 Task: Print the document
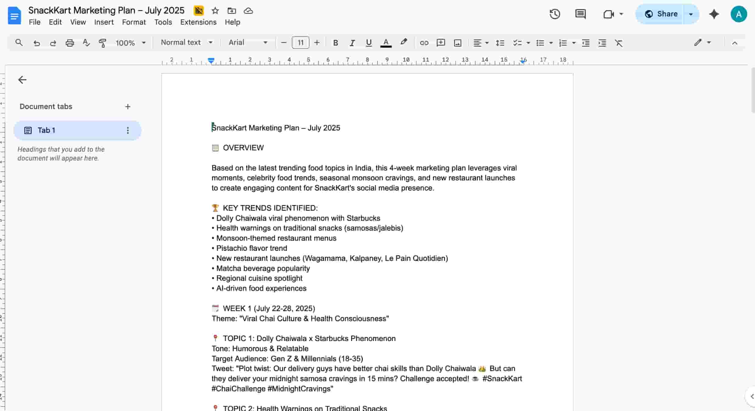pos(70,43)
